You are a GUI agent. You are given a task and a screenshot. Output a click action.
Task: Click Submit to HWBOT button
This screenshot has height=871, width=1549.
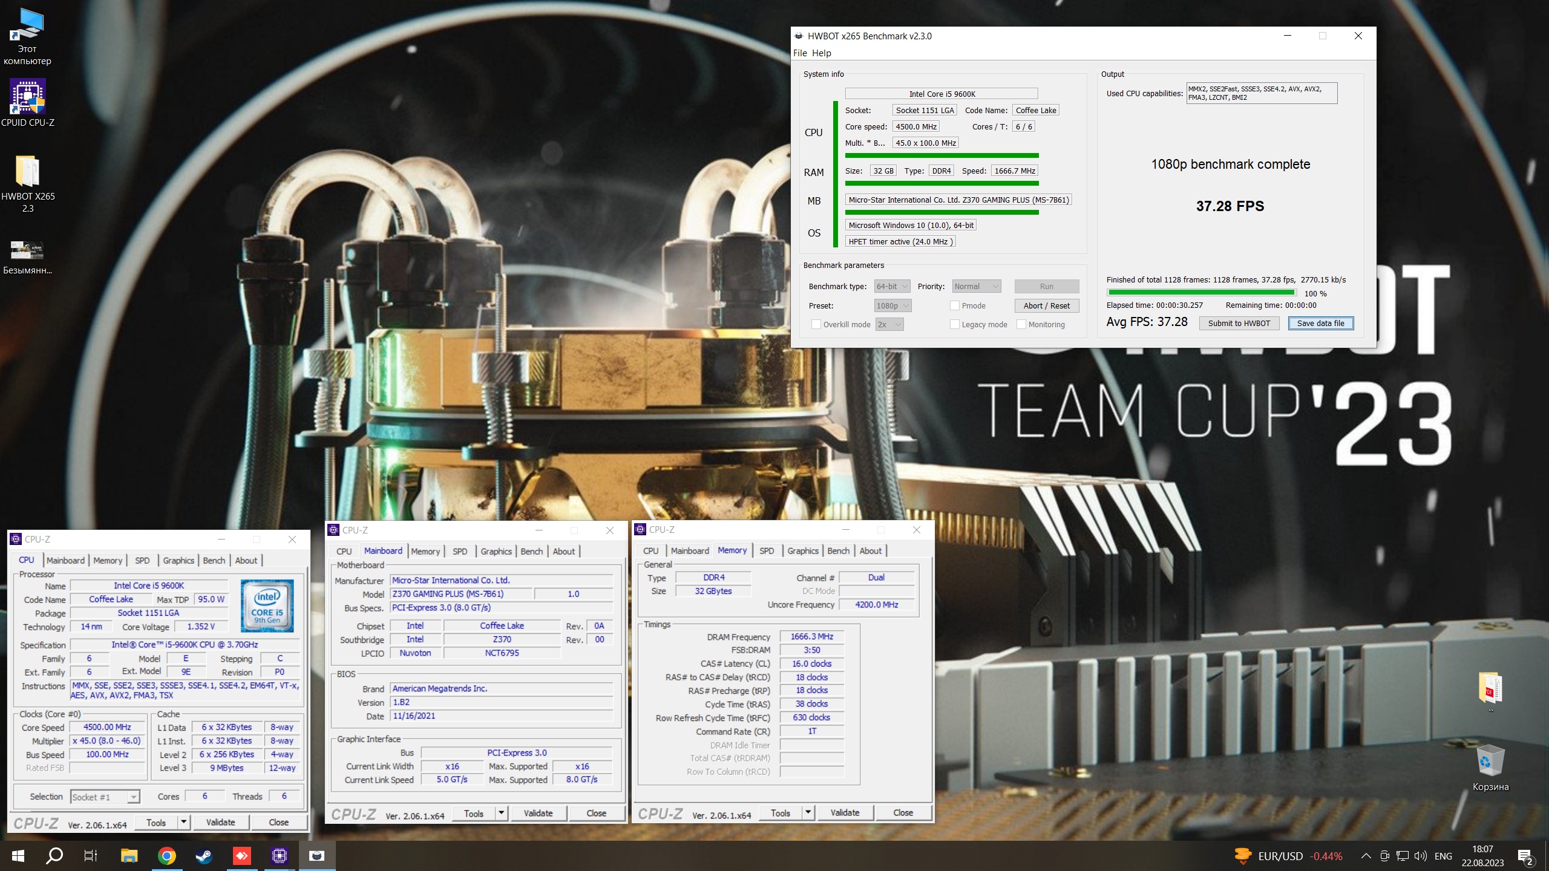pos(1239,323)
